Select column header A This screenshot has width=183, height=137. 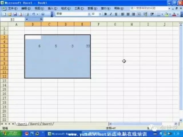click(16, 24)
